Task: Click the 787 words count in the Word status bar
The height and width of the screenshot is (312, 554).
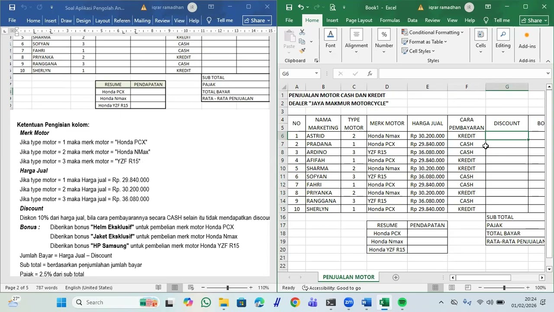Action: click(46, 288)
